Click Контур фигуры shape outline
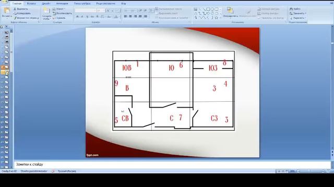This screenshot has width=334, height=187. (268, 14)
